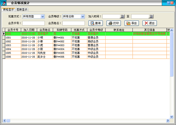176x125 pixels.
Task: Select the 表格显示 tab
Action: coord(8,10)
